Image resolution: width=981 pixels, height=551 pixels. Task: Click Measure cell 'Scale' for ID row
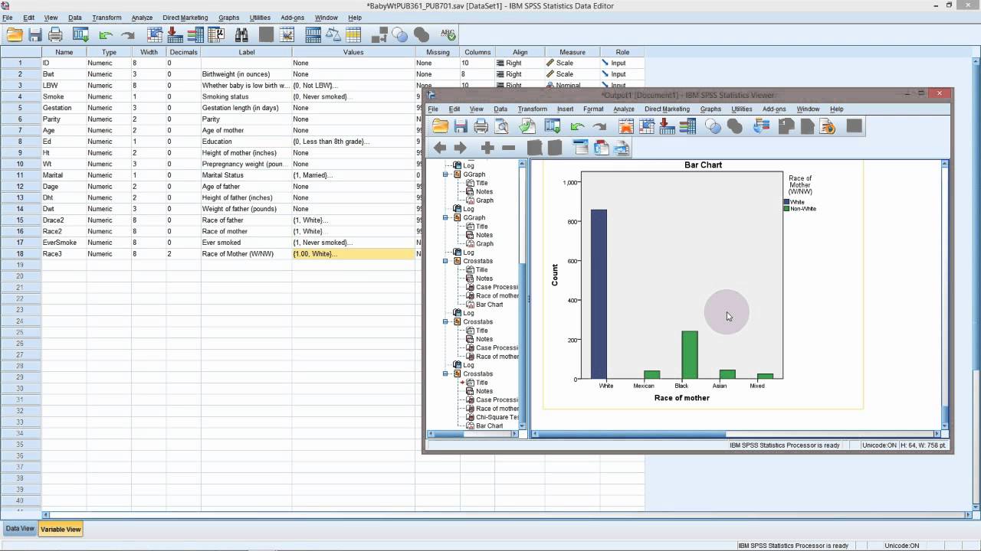[573, 63]
